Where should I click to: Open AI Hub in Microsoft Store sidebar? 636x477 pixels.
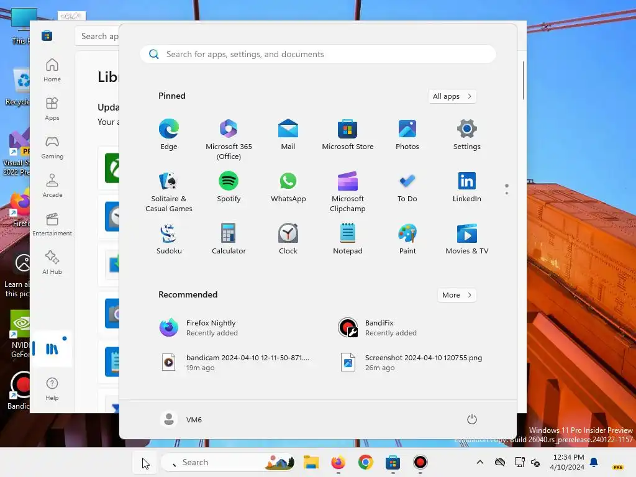click(x=52, y=263)
